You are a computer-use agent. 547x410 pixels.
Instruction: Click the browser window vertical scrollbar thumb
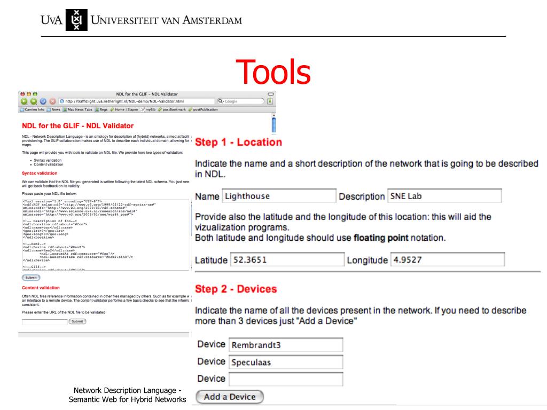coord(274,125)
